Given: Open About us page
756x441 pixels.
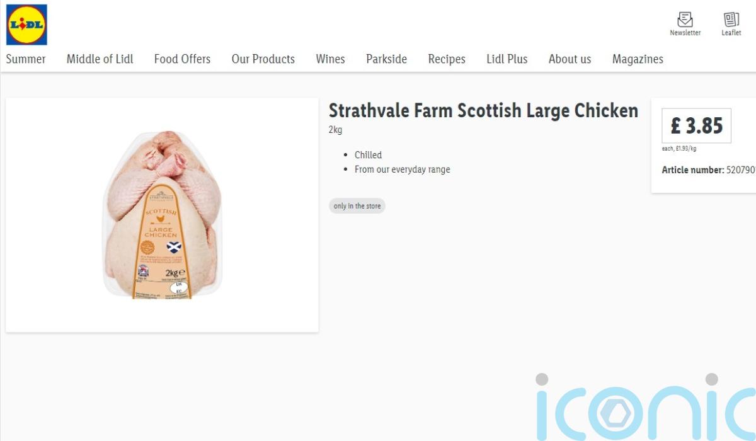Looking at the screenshot, I should click(570, 59).
